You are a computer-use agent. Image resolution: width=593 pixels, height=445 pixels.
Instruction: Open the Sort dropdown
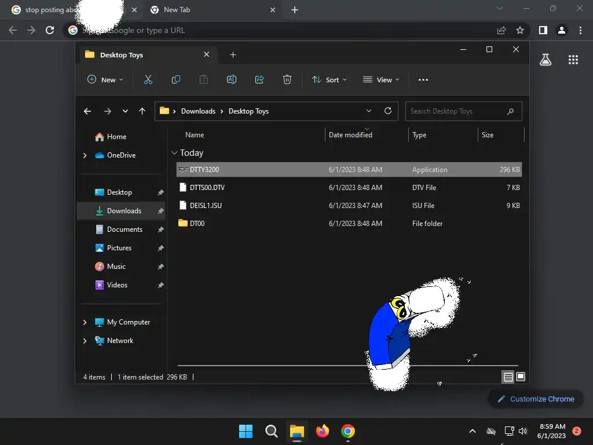point(329,80)
